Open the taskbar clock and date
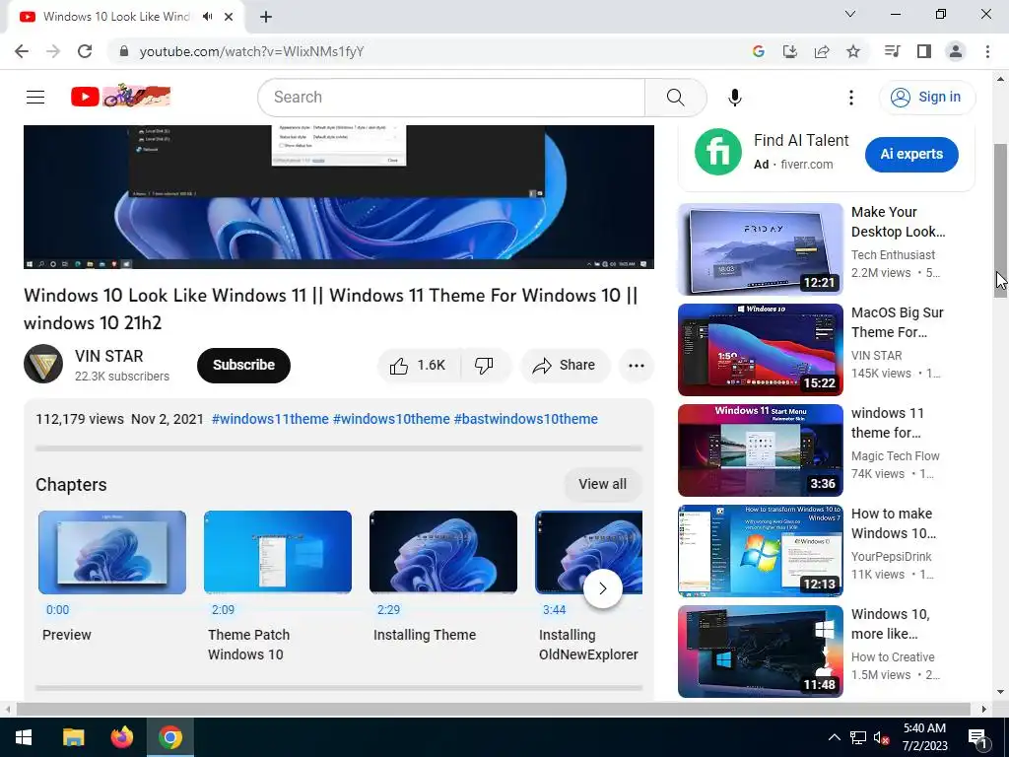Viewport: 1009px width, 757px height. pos(924,737)
